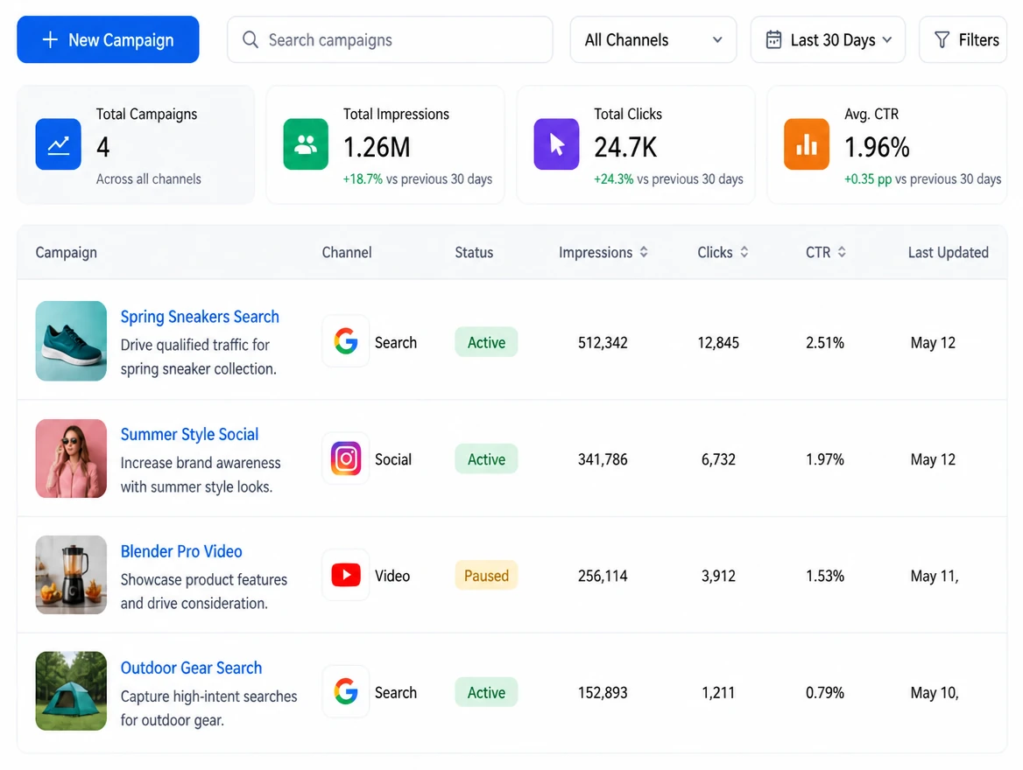Click the 12,845 clicks value
This screenshot has height=770, width=1023.
718,343
